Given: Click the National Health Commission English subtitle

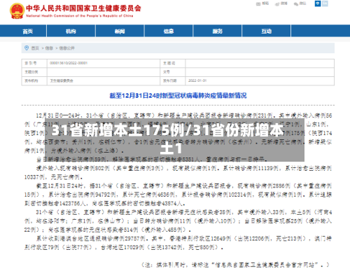Looking at the screenshot, I should pyautogui.click(x=80, y=16).
